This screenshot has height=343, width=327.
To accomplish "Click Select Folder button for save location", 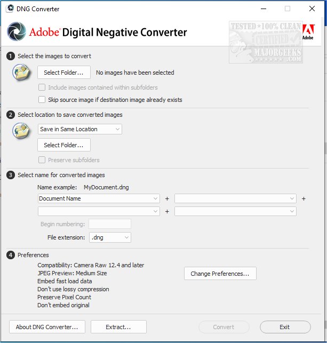I will pos(63,145).
